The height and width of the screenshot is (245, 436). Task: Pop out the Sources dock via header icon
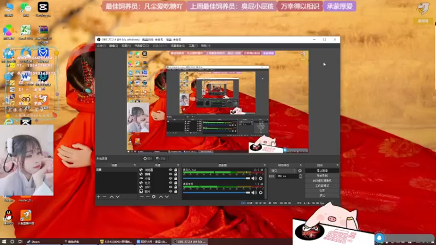click(x=178, y=165)
